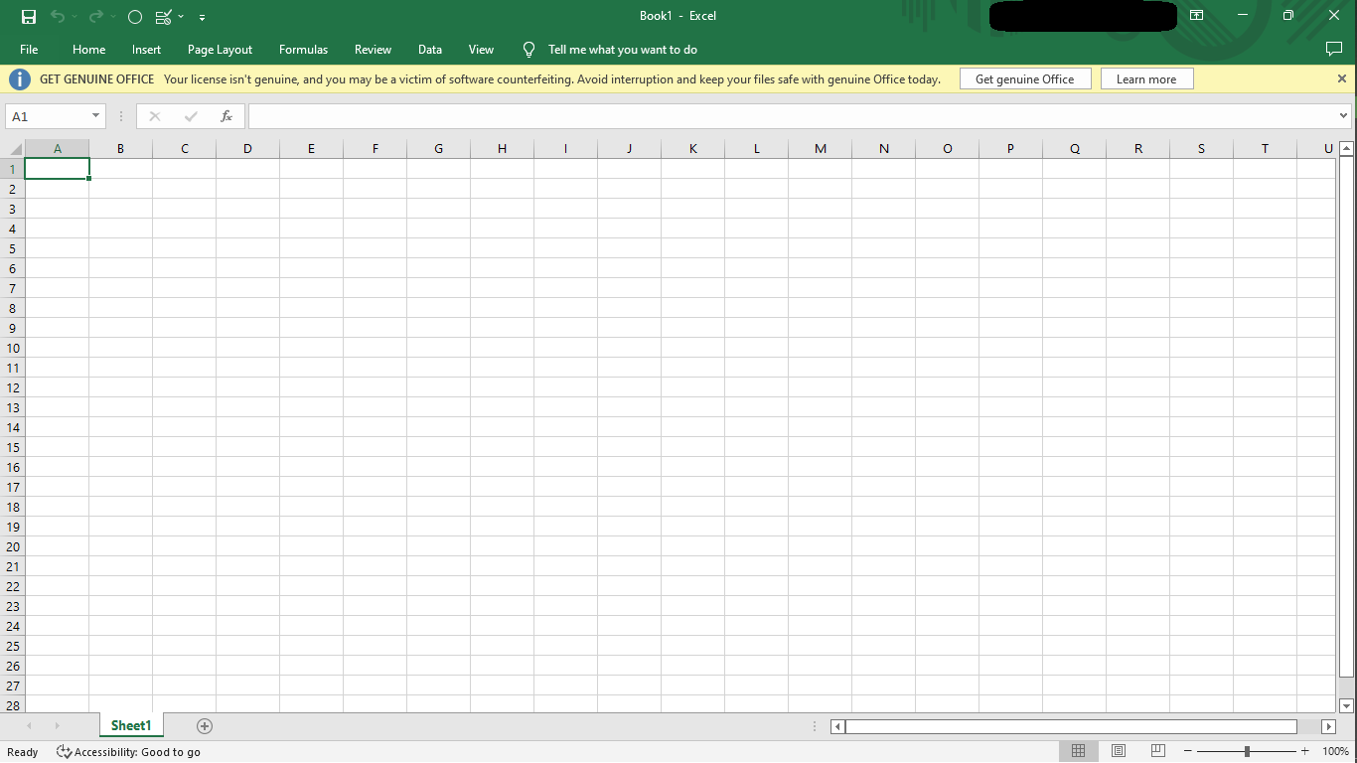Click the Get genuine Office button
This screenshot has height=763, width=1357.
click(x=1024, y=79)
